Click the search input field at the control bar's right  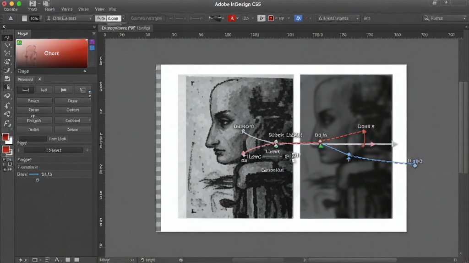(445, 18)
